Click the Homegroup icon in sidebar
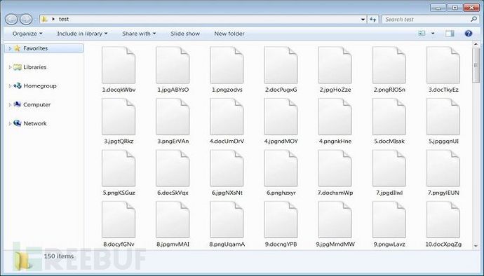484x276 pixels. tap(18, 85)
